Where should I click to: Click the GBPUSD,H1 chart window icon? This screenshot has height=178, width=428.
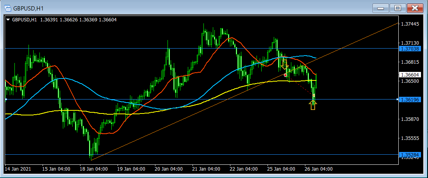(x=8, y=8)
